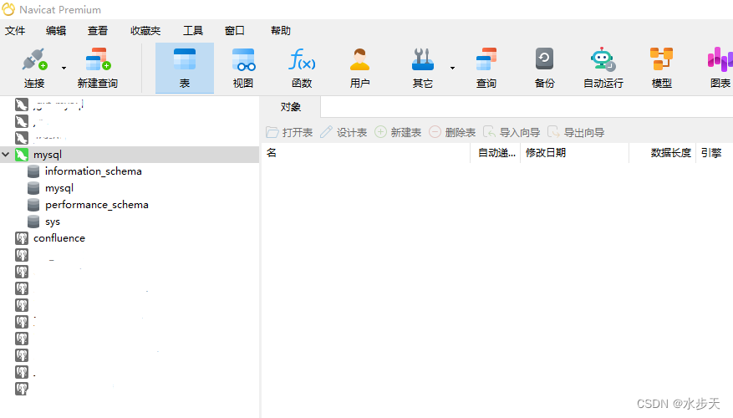Click the performance_schema database cylinder icon

click(x=33, y=206)
